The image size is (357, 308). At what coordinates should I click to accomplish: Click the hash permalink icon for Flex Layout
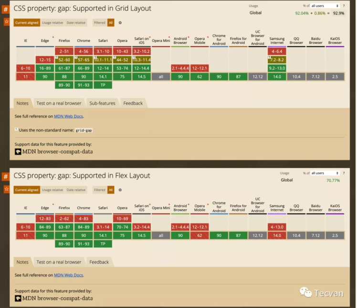[x=6, y=176]
